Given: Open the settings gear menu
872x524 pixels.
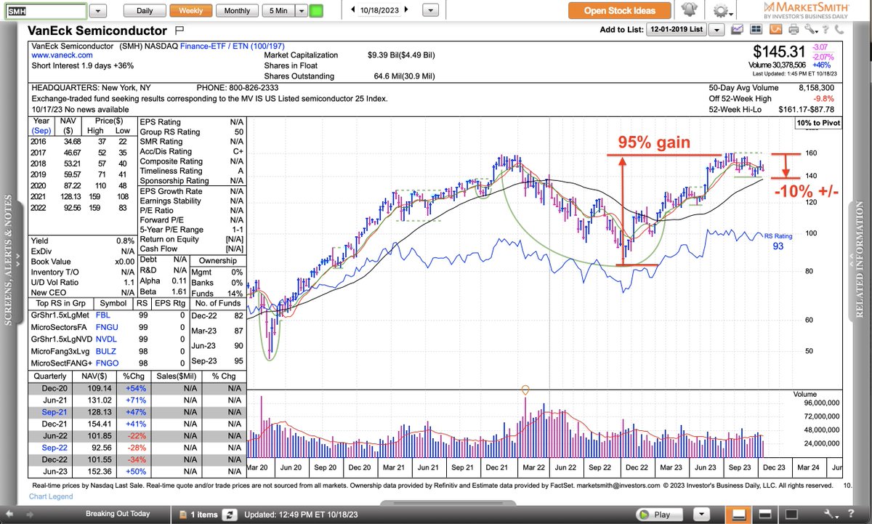Looking at the screenshot, I should [x=722, y=11].
